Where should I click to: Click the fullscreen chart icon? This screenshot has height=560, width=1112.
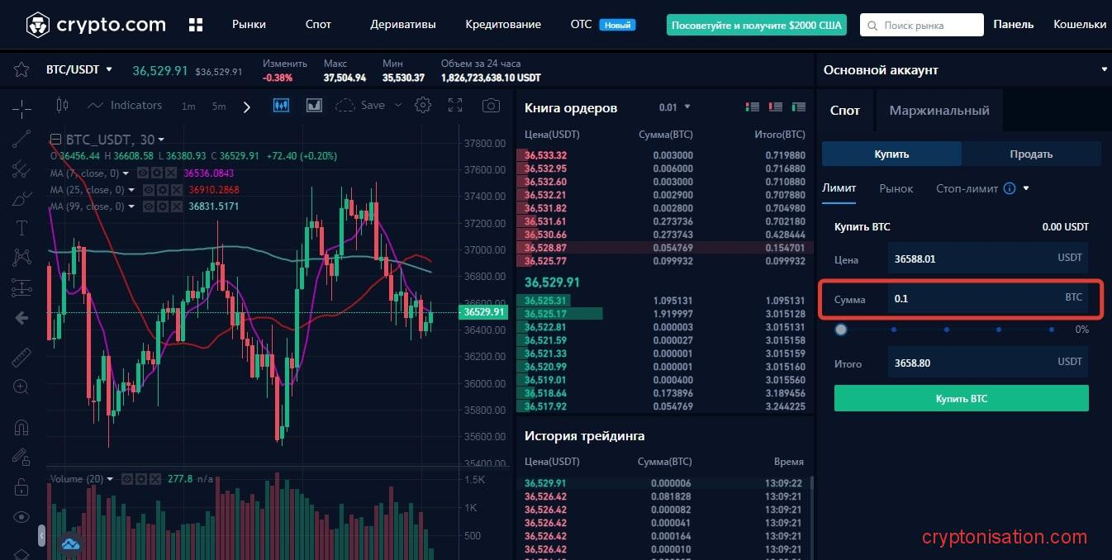pos(455,105)
